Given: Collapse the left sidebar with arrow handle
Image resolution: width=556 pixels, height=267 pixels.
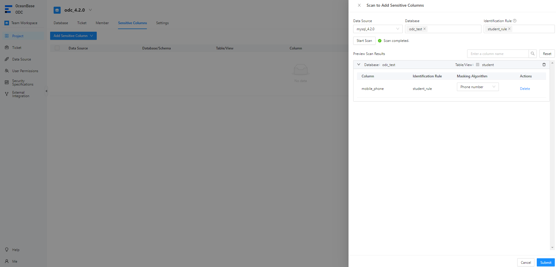Looking at the screenshot, I should [x=46, y=91].
